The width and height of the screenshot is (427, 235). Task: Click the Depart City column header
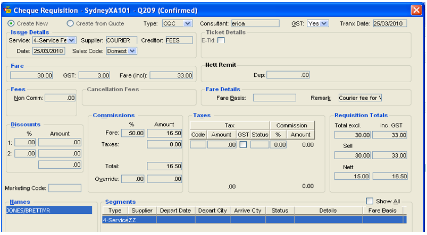point(213,211)
